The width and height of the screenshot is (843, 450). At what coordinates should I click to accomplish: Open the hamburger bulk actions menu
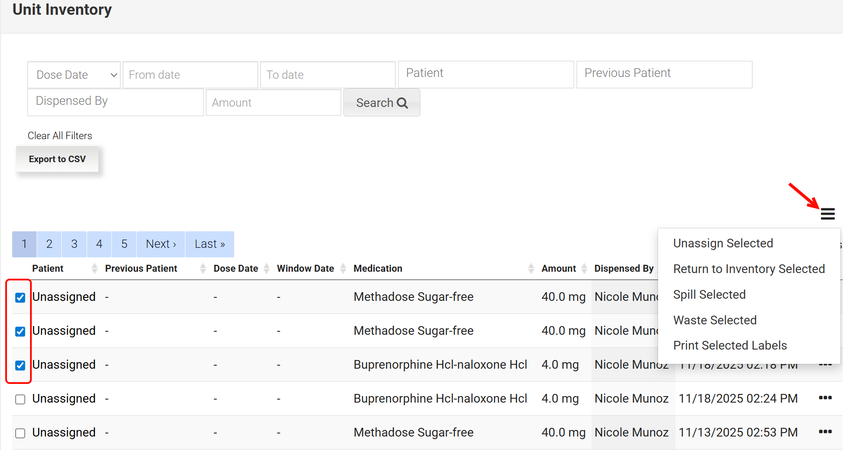click(827, 214)
